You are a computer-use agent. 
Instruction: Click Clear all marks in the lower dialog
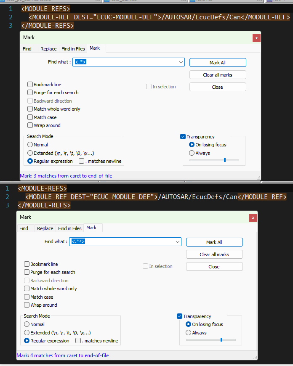[x=214, y=255]
